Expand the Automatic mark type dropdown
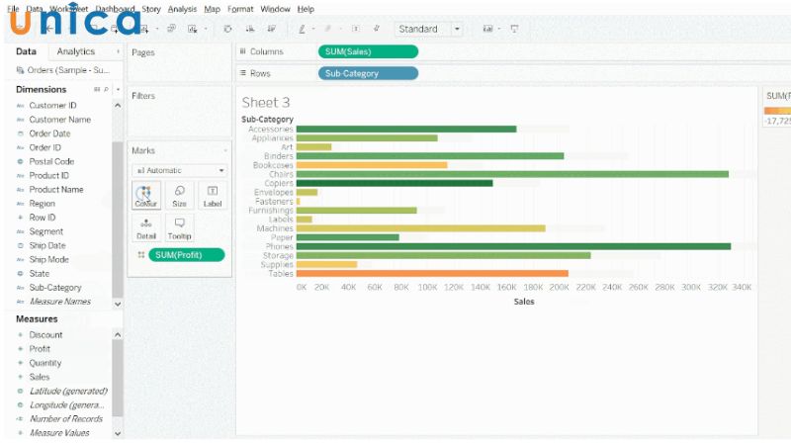This screenshot has width=791, height=445. tap(179, 170)
